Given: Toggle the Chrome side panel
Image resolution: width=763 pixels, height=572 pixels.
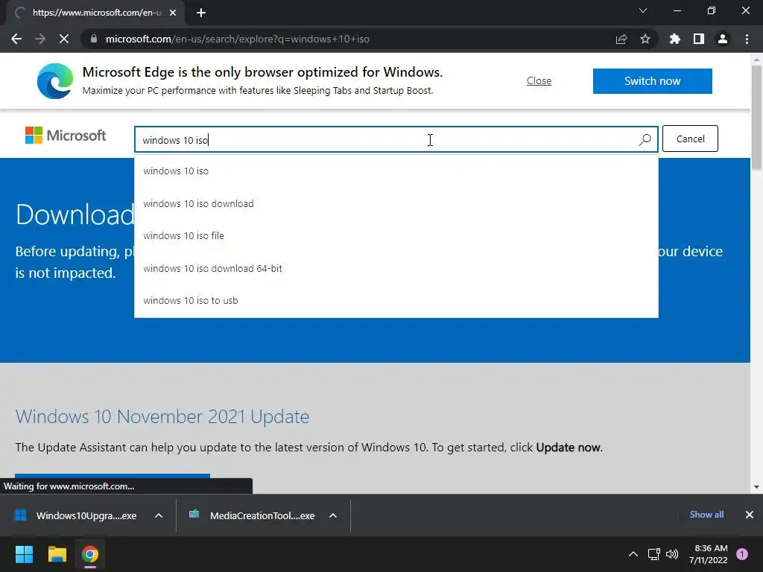Looking at the screenshot, I should pos(699,39).
